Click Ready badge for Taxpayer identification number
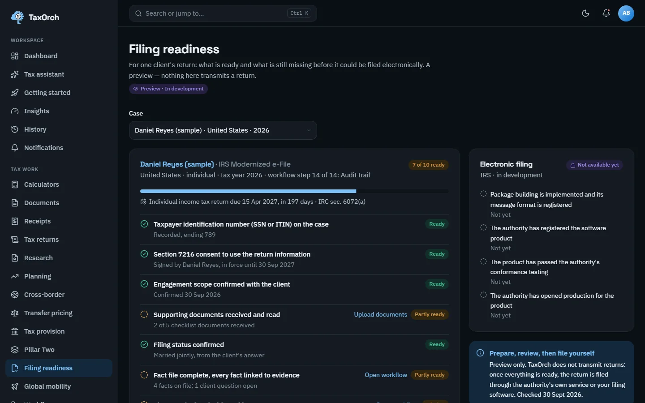This screenshot has height=403, width=645. point(437,224)
